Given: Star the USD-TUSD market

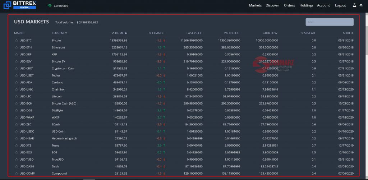Looking at the screenshot, I should click(17, 160).
